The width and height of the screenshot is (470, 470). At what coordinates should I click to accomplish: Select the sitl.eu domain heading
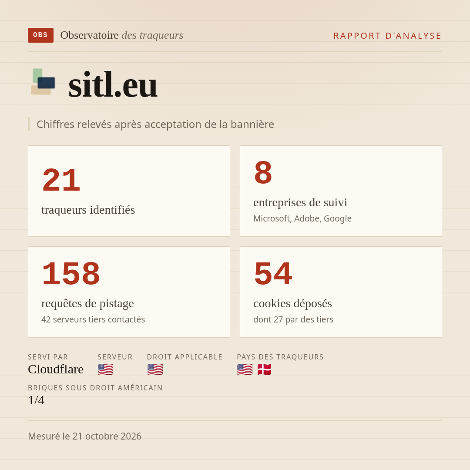tap(113, 85)
